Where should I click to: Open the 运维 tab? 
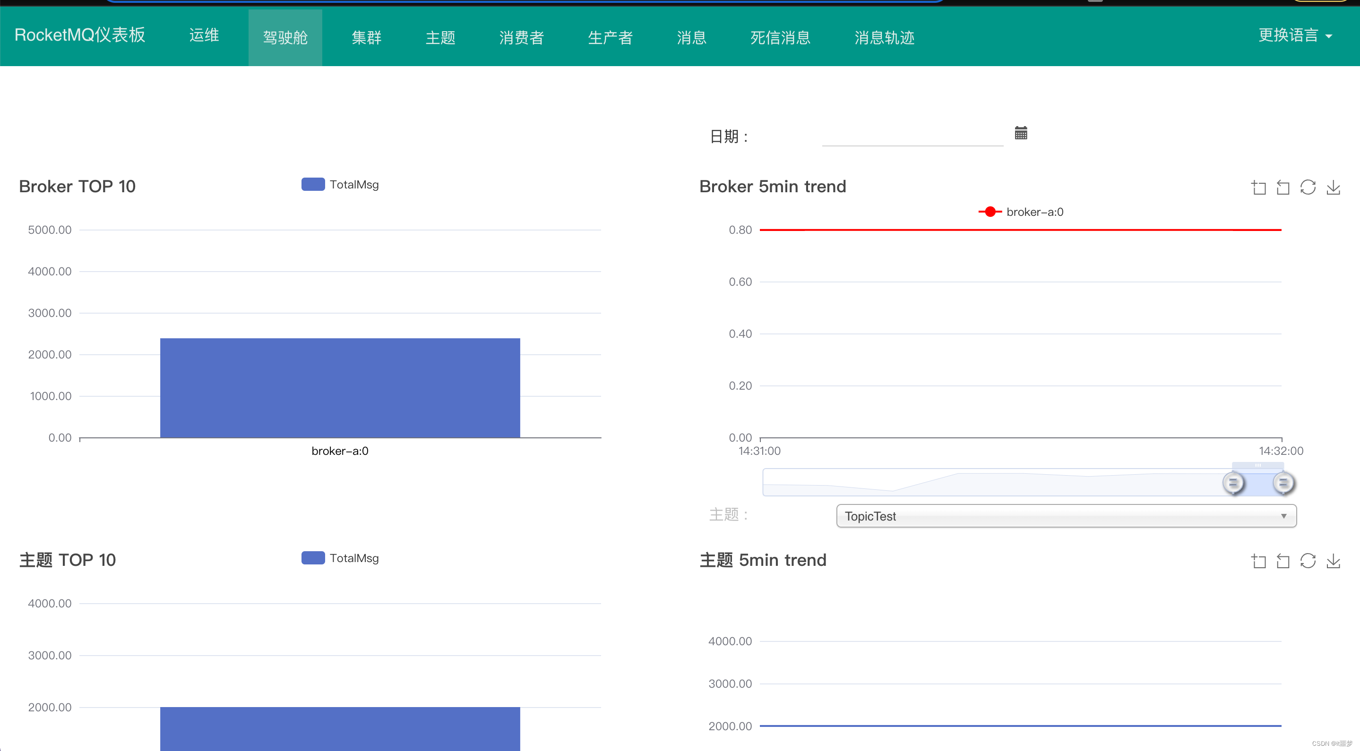pyautogui.click(x=204, y=35)
